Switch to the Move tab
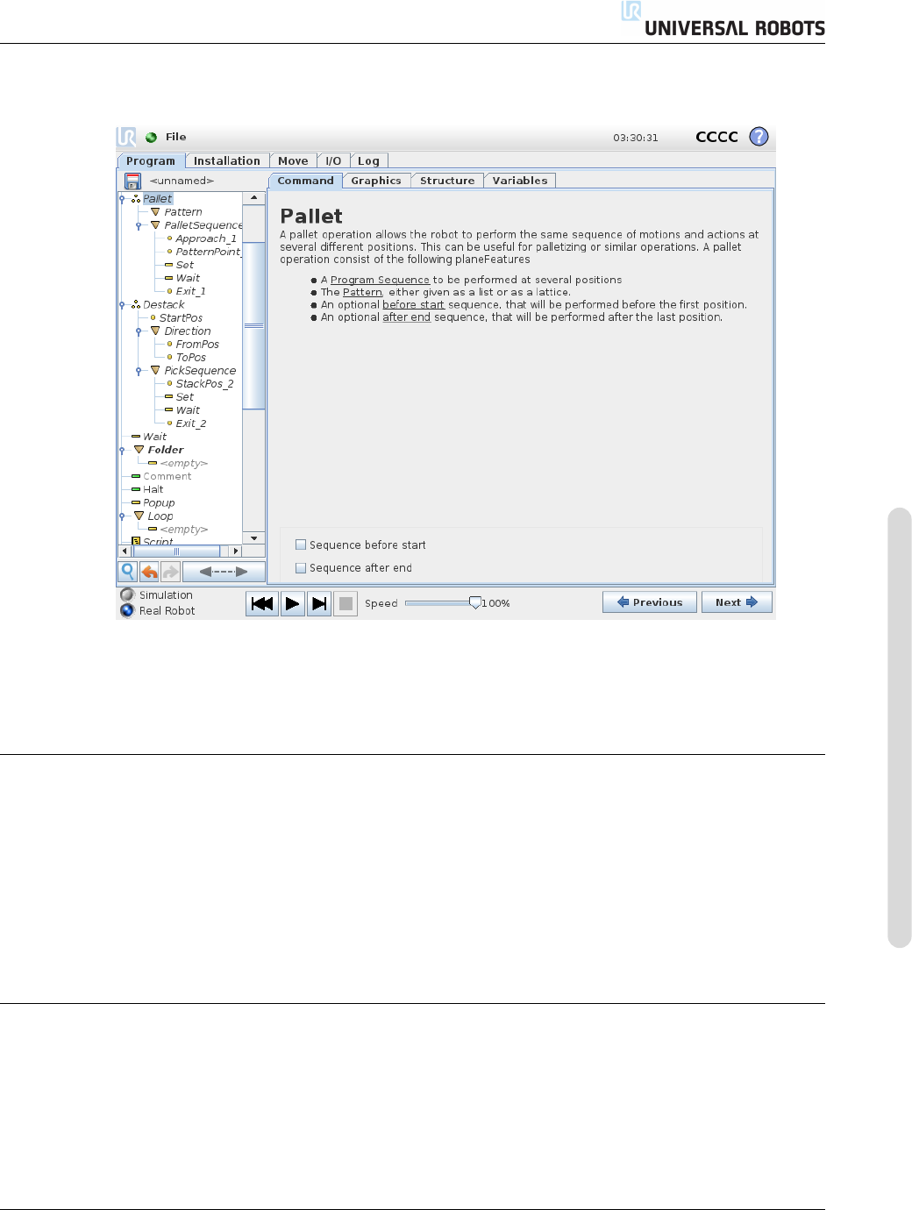912x1210 pixels. [x=293, y=160]
